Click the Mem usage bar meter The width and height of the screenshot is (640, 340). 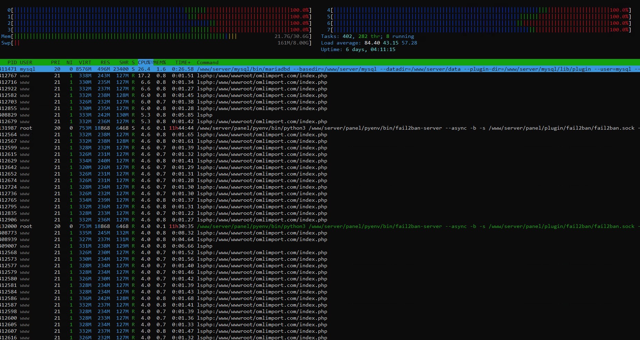pos(156,37)
